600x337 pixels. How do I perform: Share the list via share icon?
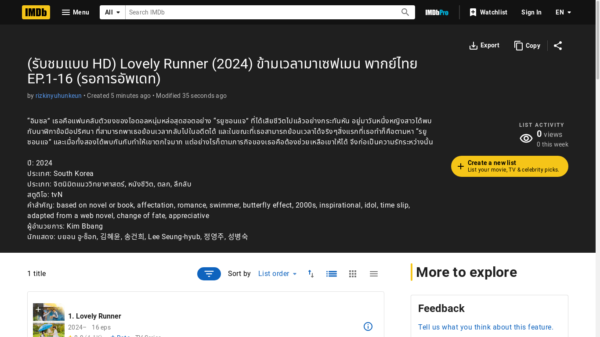click(x=558, y=46)
